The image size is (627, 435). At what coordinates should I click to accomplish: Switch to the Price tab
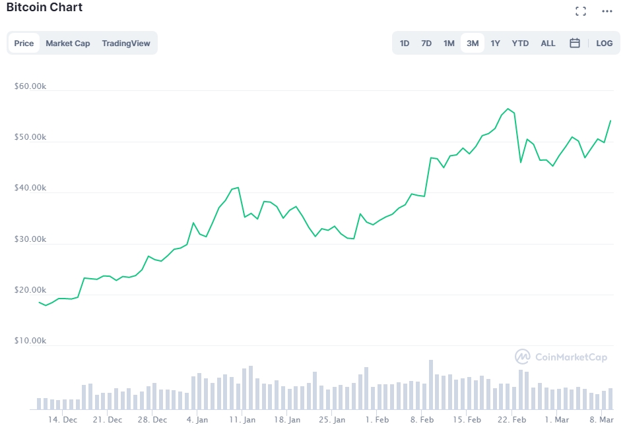pos(24,43)
